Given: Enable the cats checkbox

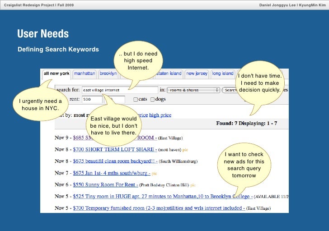Looking at the screenshot, I should tap(136, 99).
